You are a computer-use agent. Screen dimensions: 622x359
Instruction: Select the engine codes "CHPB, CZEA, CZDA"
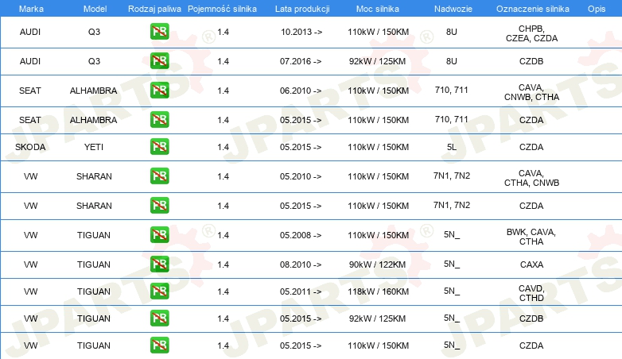(x=531, y=33)
